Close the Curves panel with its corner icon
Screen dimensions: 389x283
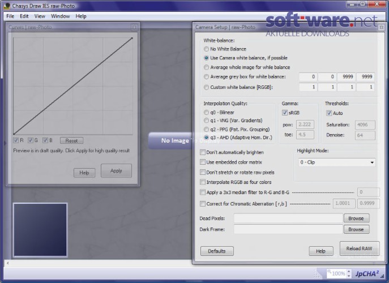(x=134, y=27)
